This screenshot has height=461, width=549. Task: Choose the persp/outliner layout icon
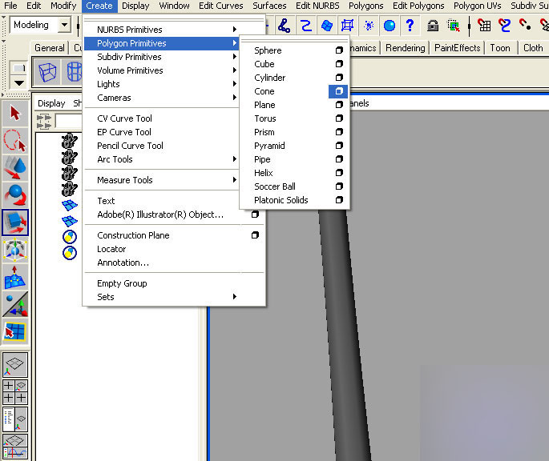15,419
